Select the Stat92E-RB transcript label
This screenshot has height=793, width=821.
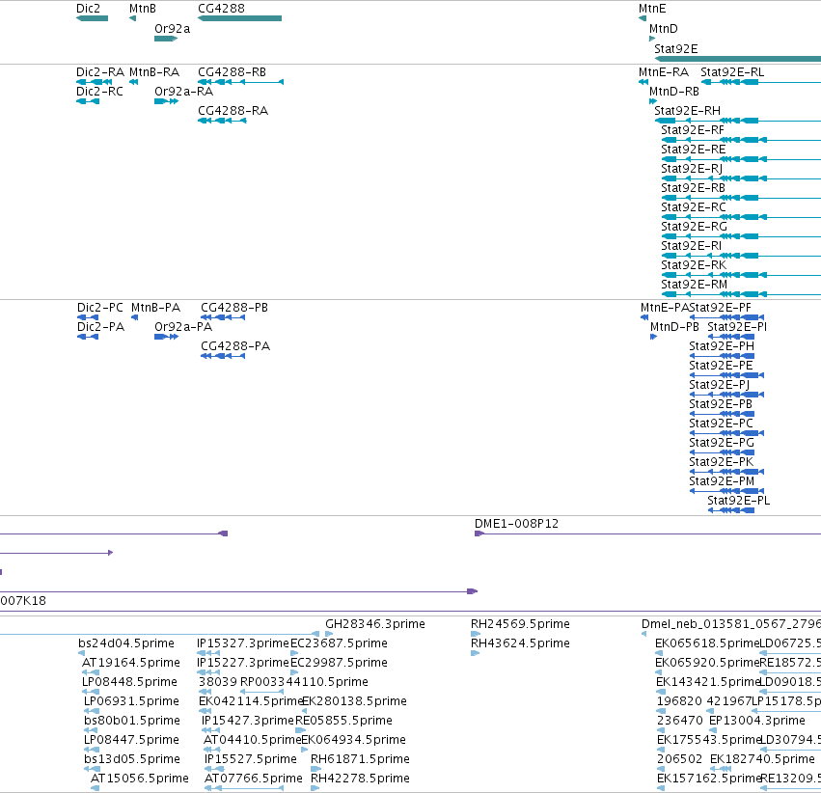click(x=694, y=188)
